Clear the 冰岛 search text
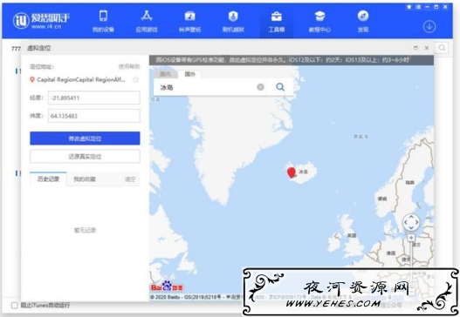The width and height of the screenshot is (460, 317). pos(260,87)
